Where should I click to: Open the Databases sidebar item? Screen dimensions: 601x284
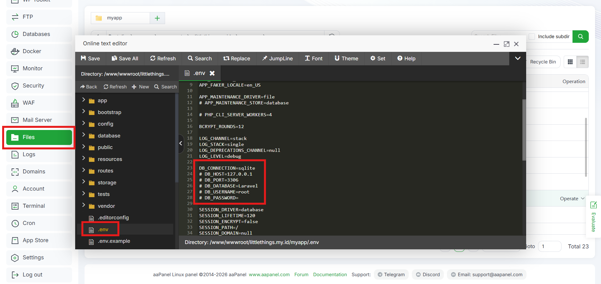39,34
